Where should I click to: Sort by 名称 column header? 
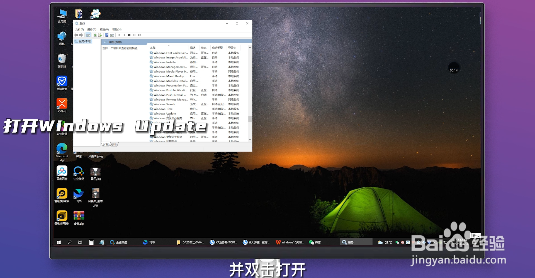coord(169,48)
